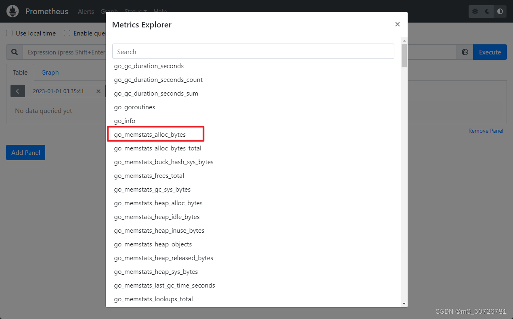The height and width of the screenshot is (319, 513).
Task: Select metric go_gc_duration_seconds_sum
Action: point(156,93)
